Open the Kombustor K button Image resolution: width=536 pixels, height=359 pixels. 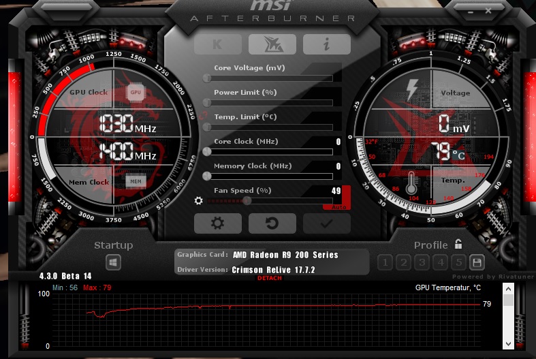coord(218,44)
